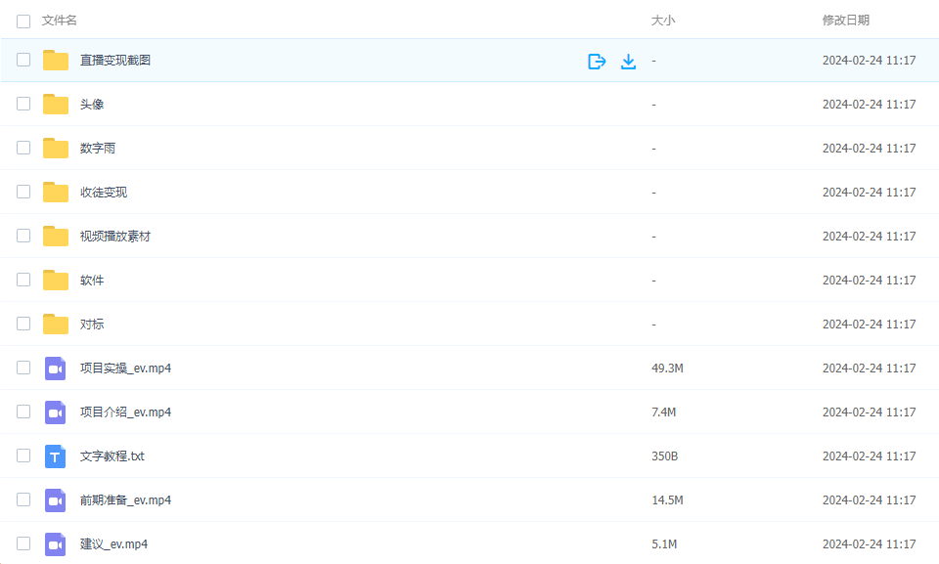939x564 pixels.
Task: Tick the checkbox next to 对标 folder
Action: click(x=23, y=325)
